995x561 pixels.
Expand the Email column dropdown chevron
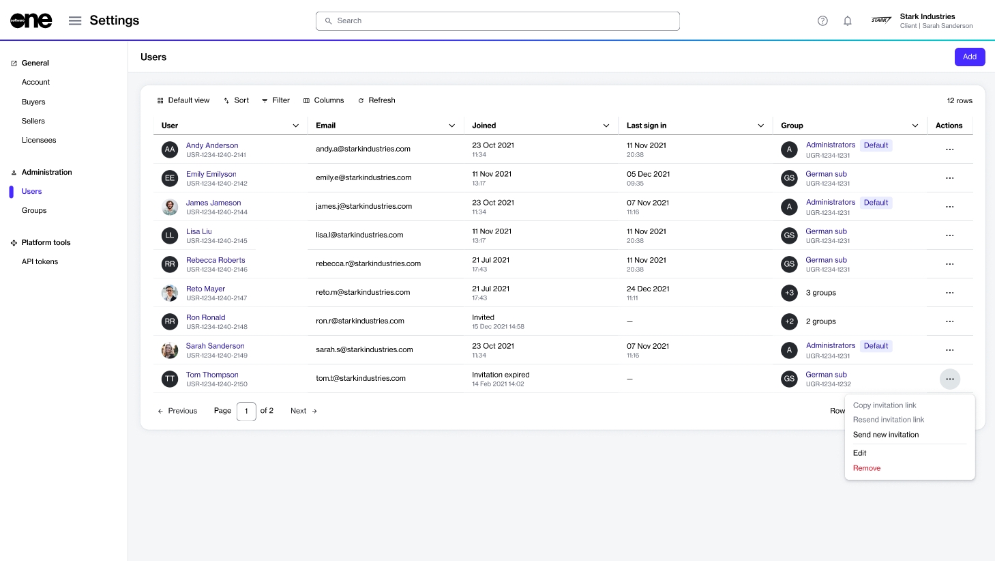(x=451, y=126)
